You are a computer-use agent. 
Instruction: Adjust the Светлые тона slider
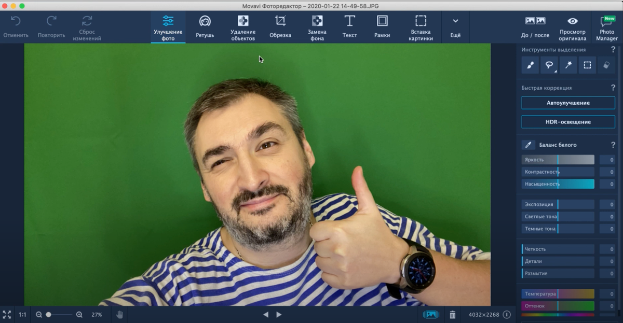[558, 217]
